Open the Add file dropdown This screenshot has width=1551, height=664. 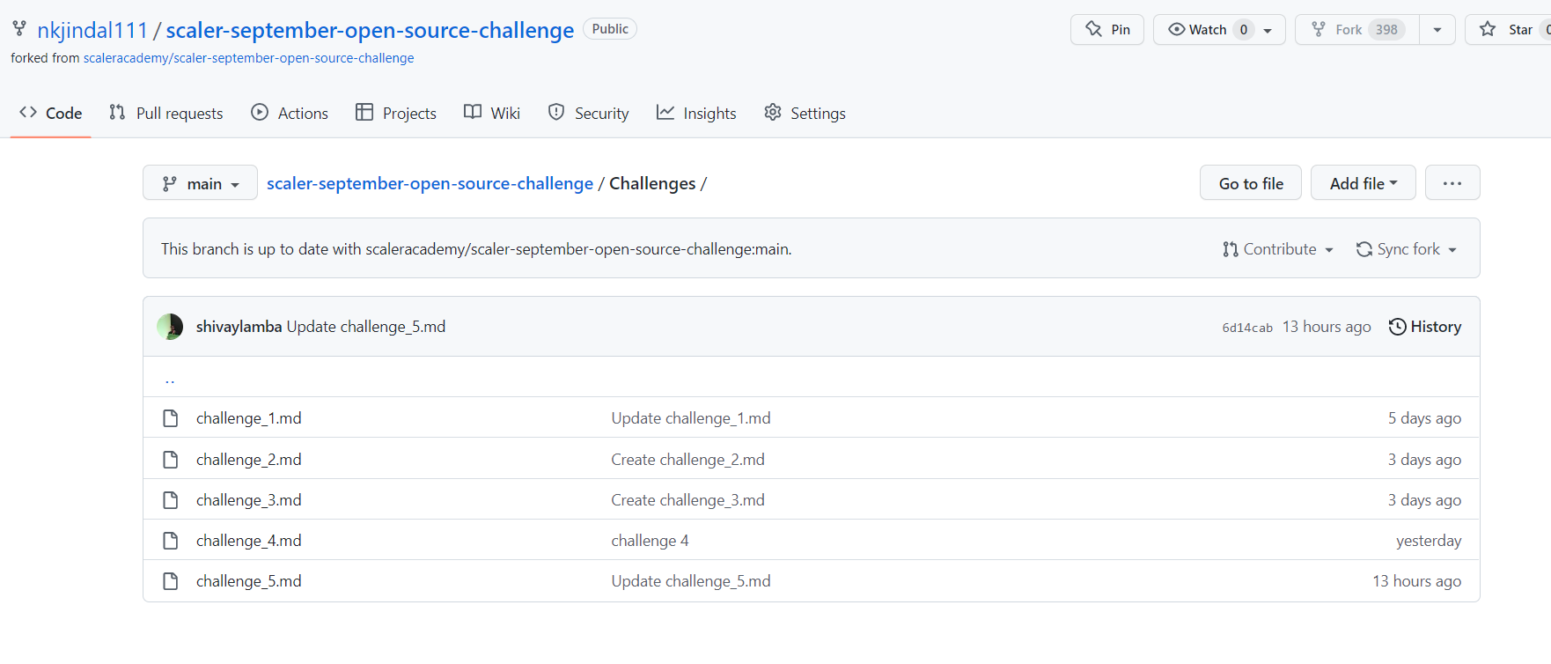1364,183
